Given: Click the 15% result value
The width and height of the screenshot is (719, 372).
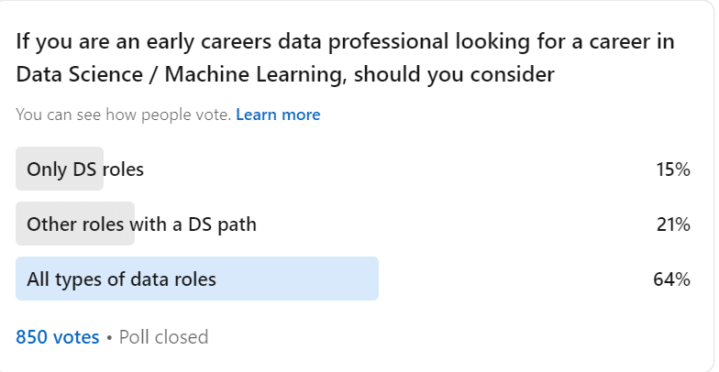Looking at the screenshot, I should [x=673, y=170].
